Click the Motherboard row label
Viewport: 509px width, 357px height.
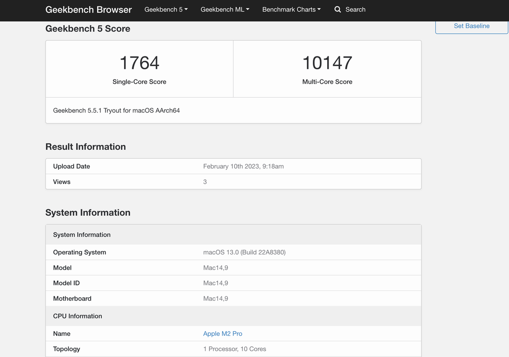click(72, 298)
